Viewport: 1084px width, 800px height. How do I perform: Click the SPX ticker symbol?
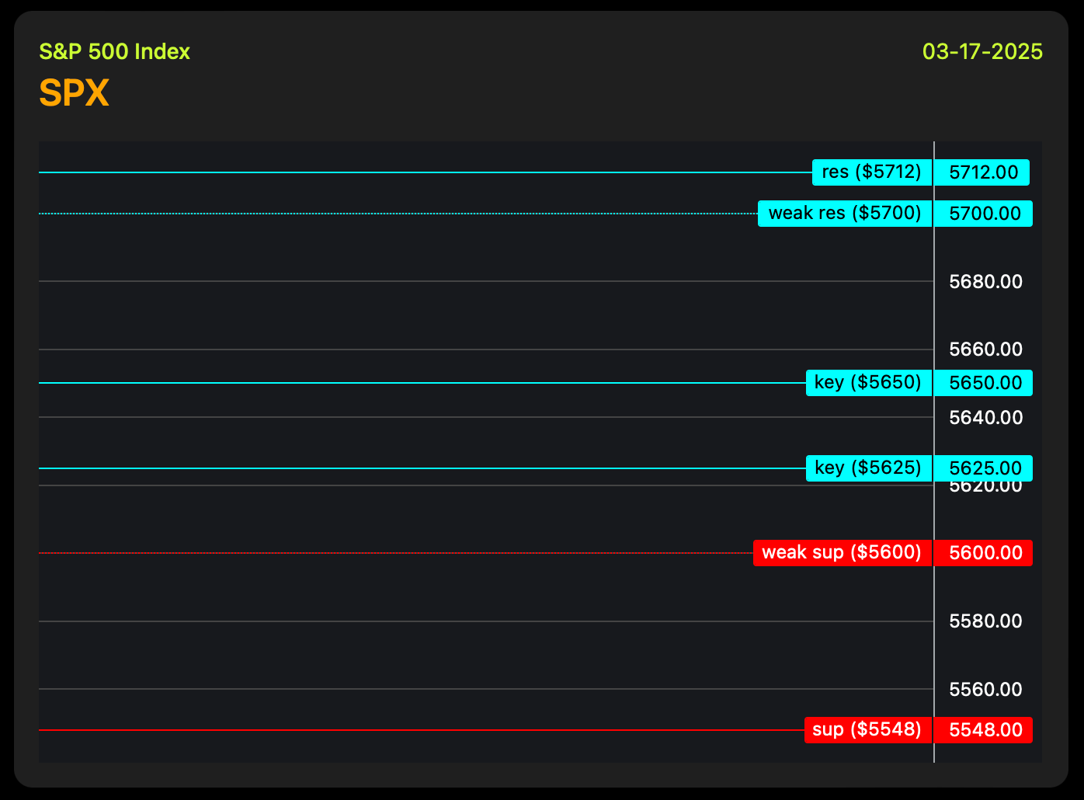click(x=75, y=94)
